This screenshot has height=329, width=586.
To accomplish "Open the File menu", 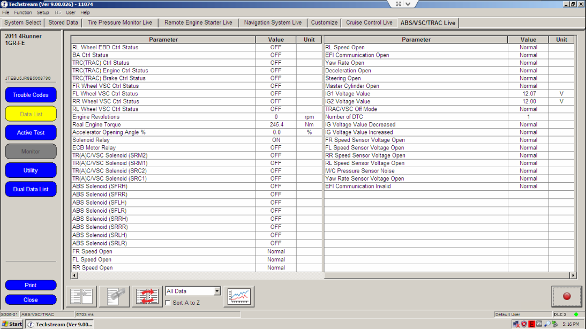I will [5, 12].
